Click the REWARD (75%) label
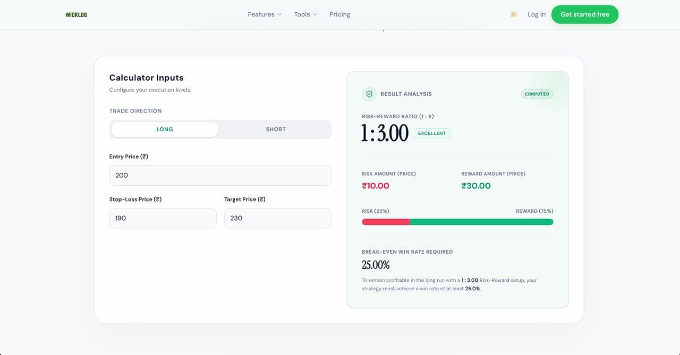Screen dimensions: 680x355 534,211
